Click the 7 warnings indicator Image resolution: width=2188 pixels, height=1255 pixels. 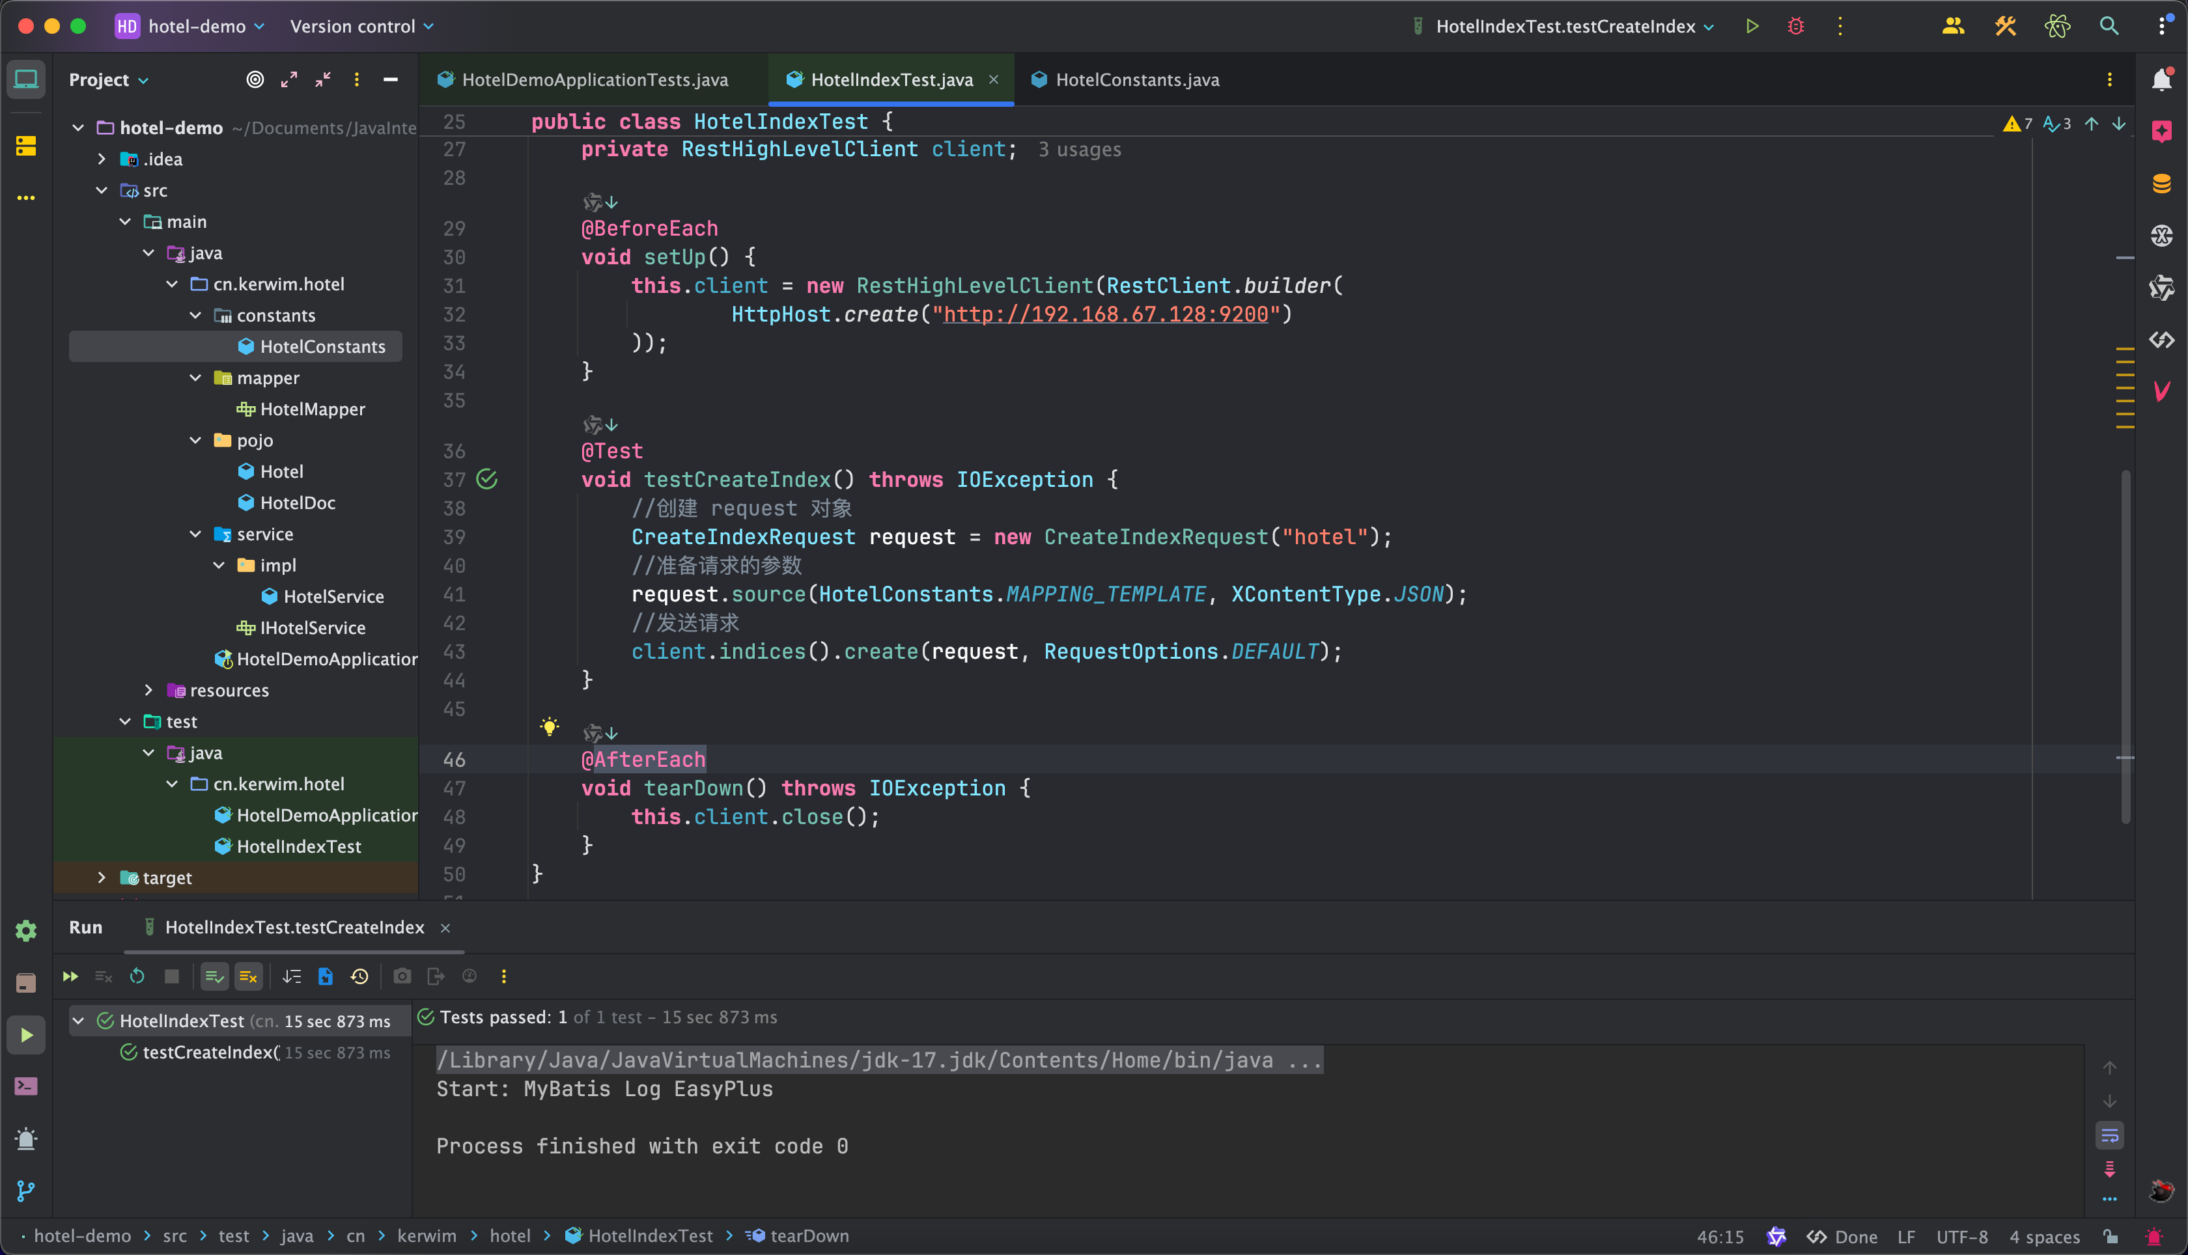tap(2017, 123)
